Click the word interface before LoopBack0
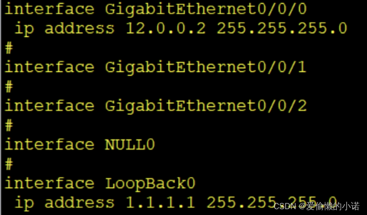This screenshot has height=215, width=367. pos(49,183)
